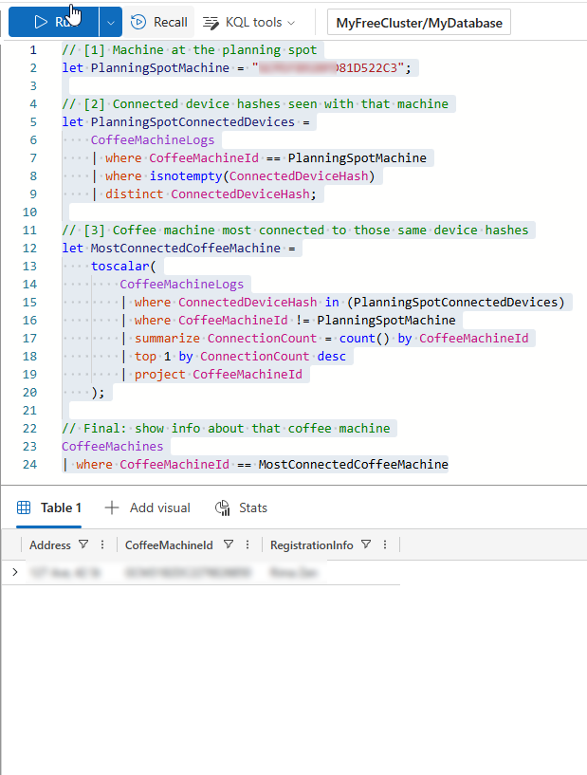Open the Run button dropdown arrow
587x775 pixels.
[x=111, y=22]
